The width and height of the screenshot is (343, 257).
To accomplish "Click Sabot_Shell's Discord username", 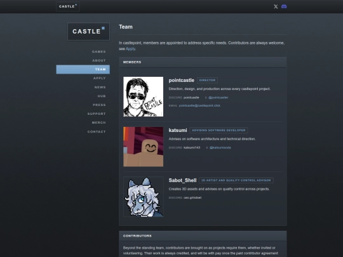I will click(192, 197).
